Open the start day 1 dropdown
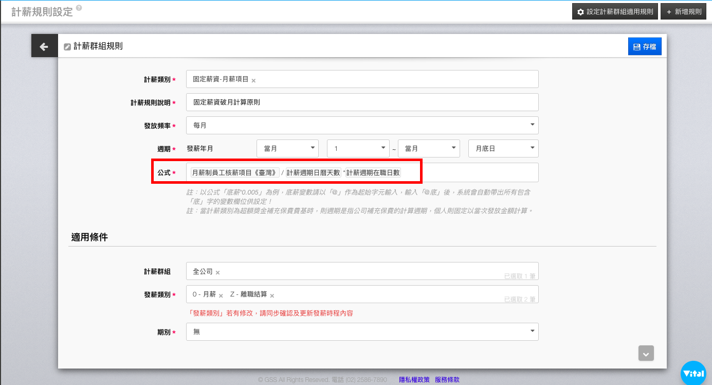 (358, 148)
